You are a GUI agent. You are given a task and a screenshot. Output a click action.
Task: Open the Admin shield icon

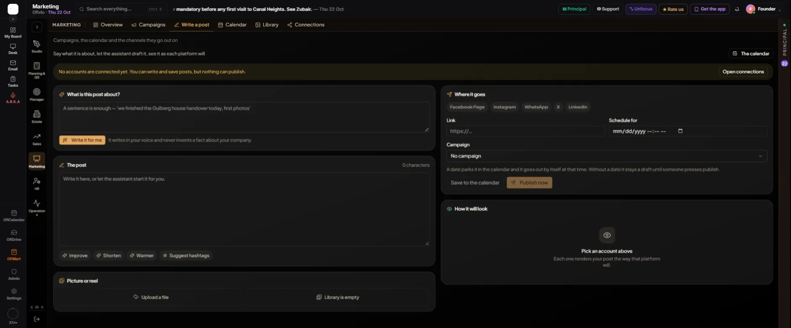14,274
